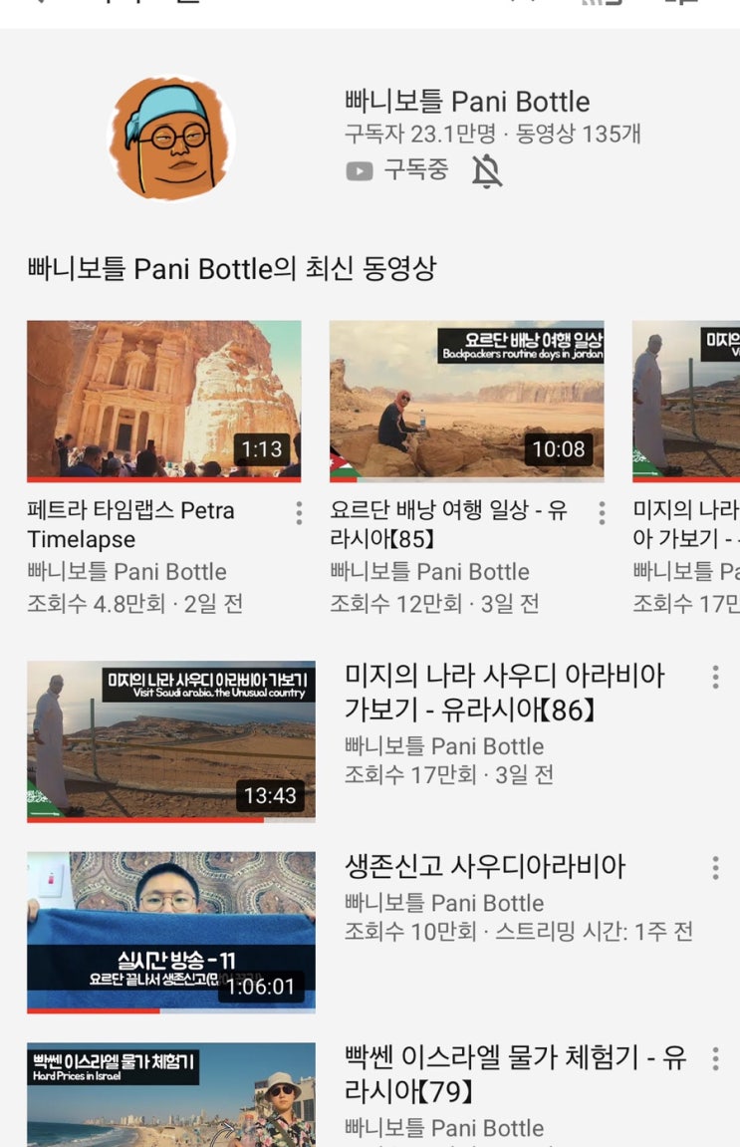Image resolution: width=740 pixels, height=1147 pixels.
Task: Open the 미지의 나라 사우디 아라비아 가보기 - 유라시아【86】 title
Action: pos(505,692)
